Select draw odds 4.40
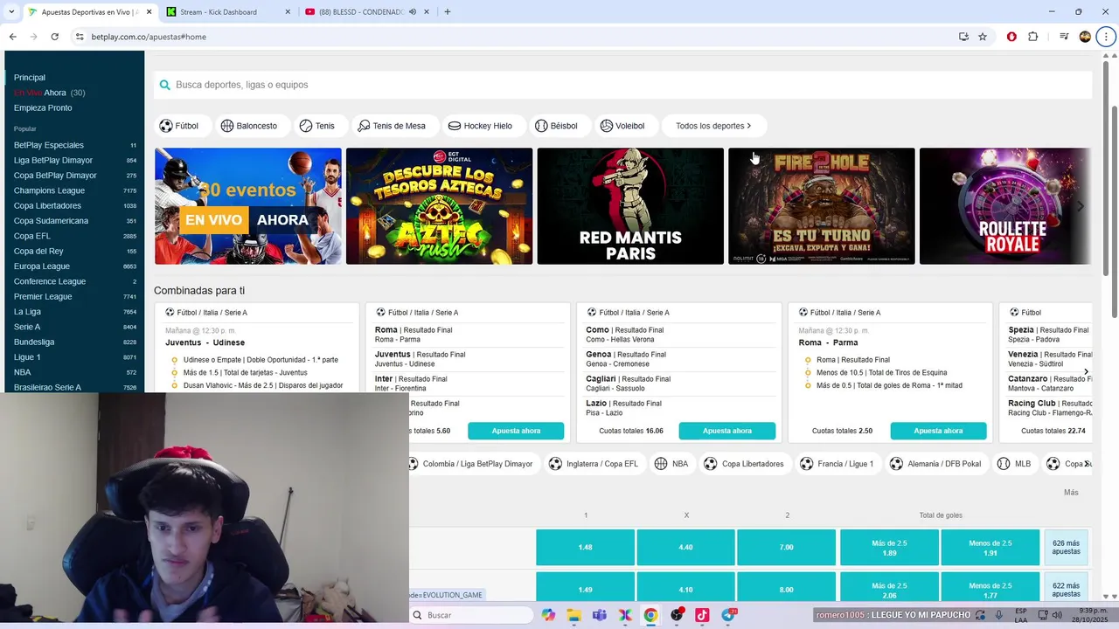1119x629 pixels. 685,547
